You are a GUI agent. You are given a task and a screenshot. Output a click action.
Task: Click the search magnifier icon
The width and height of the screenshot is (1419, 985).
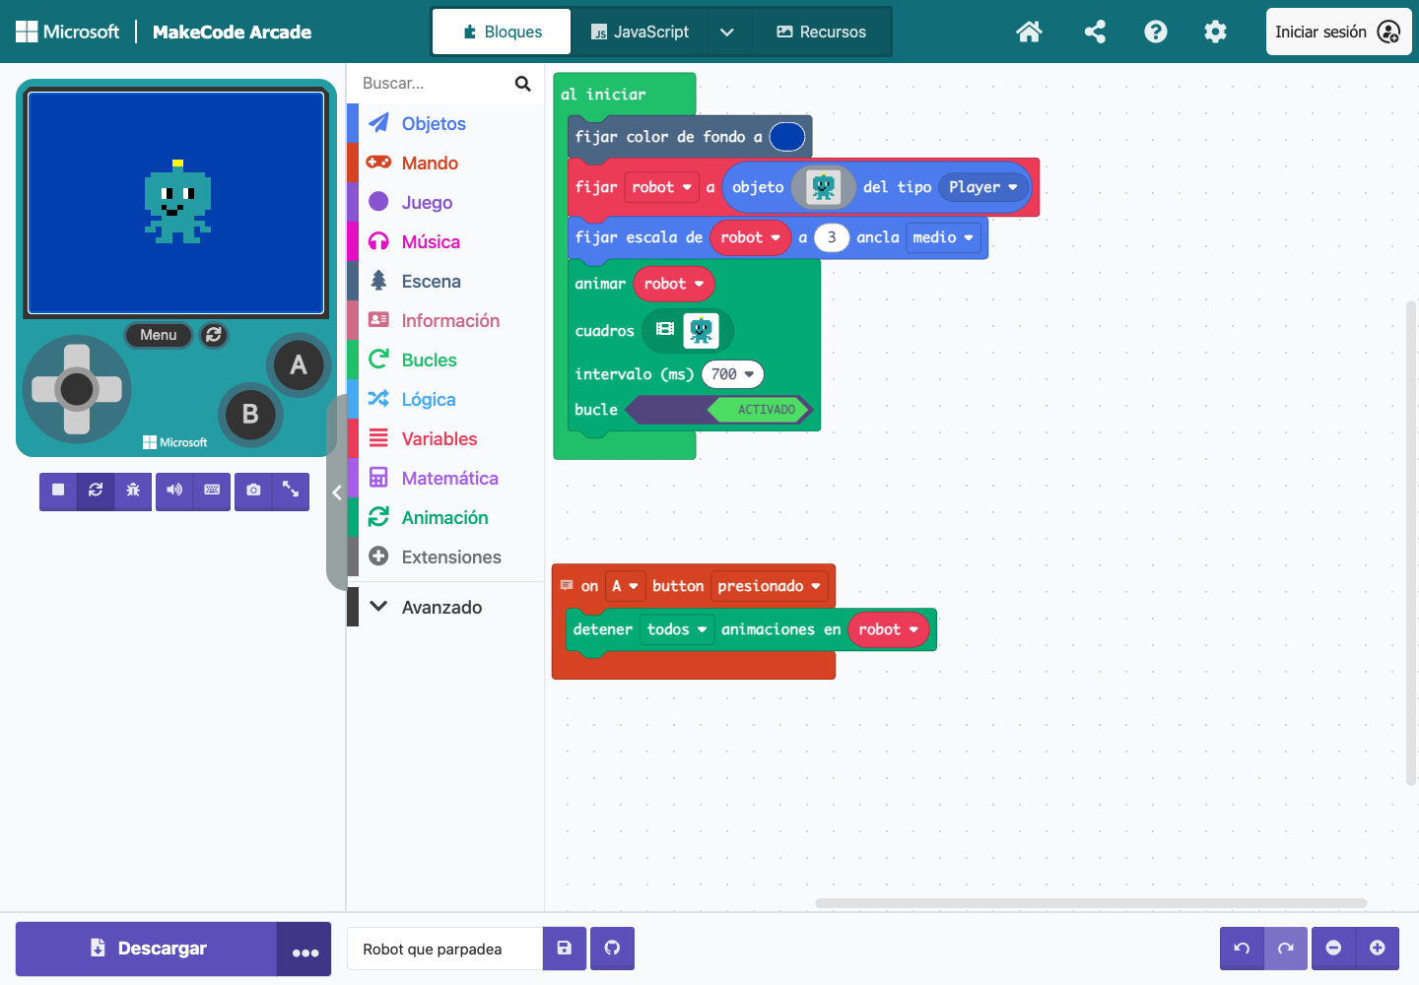(522, 84)
